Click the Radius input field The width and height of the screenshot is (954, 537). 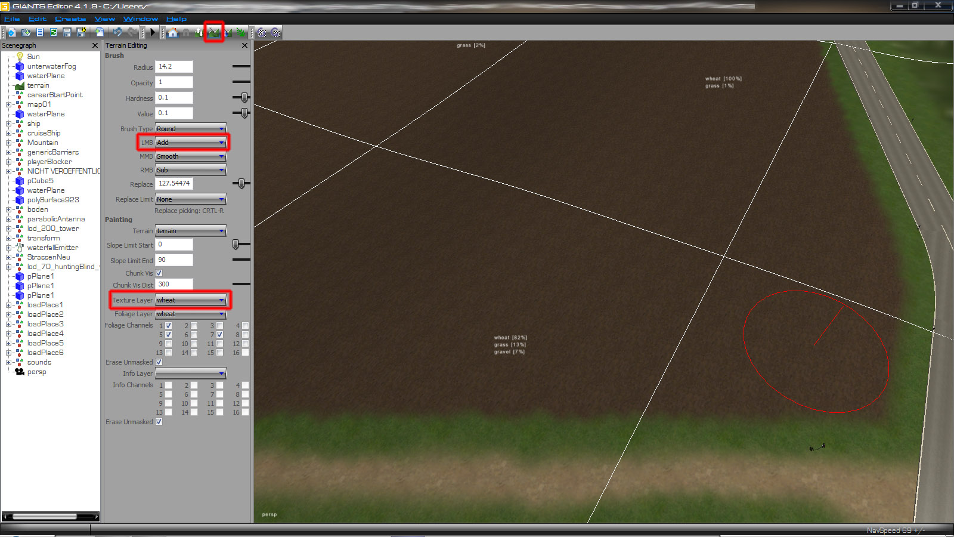(174, 67)
